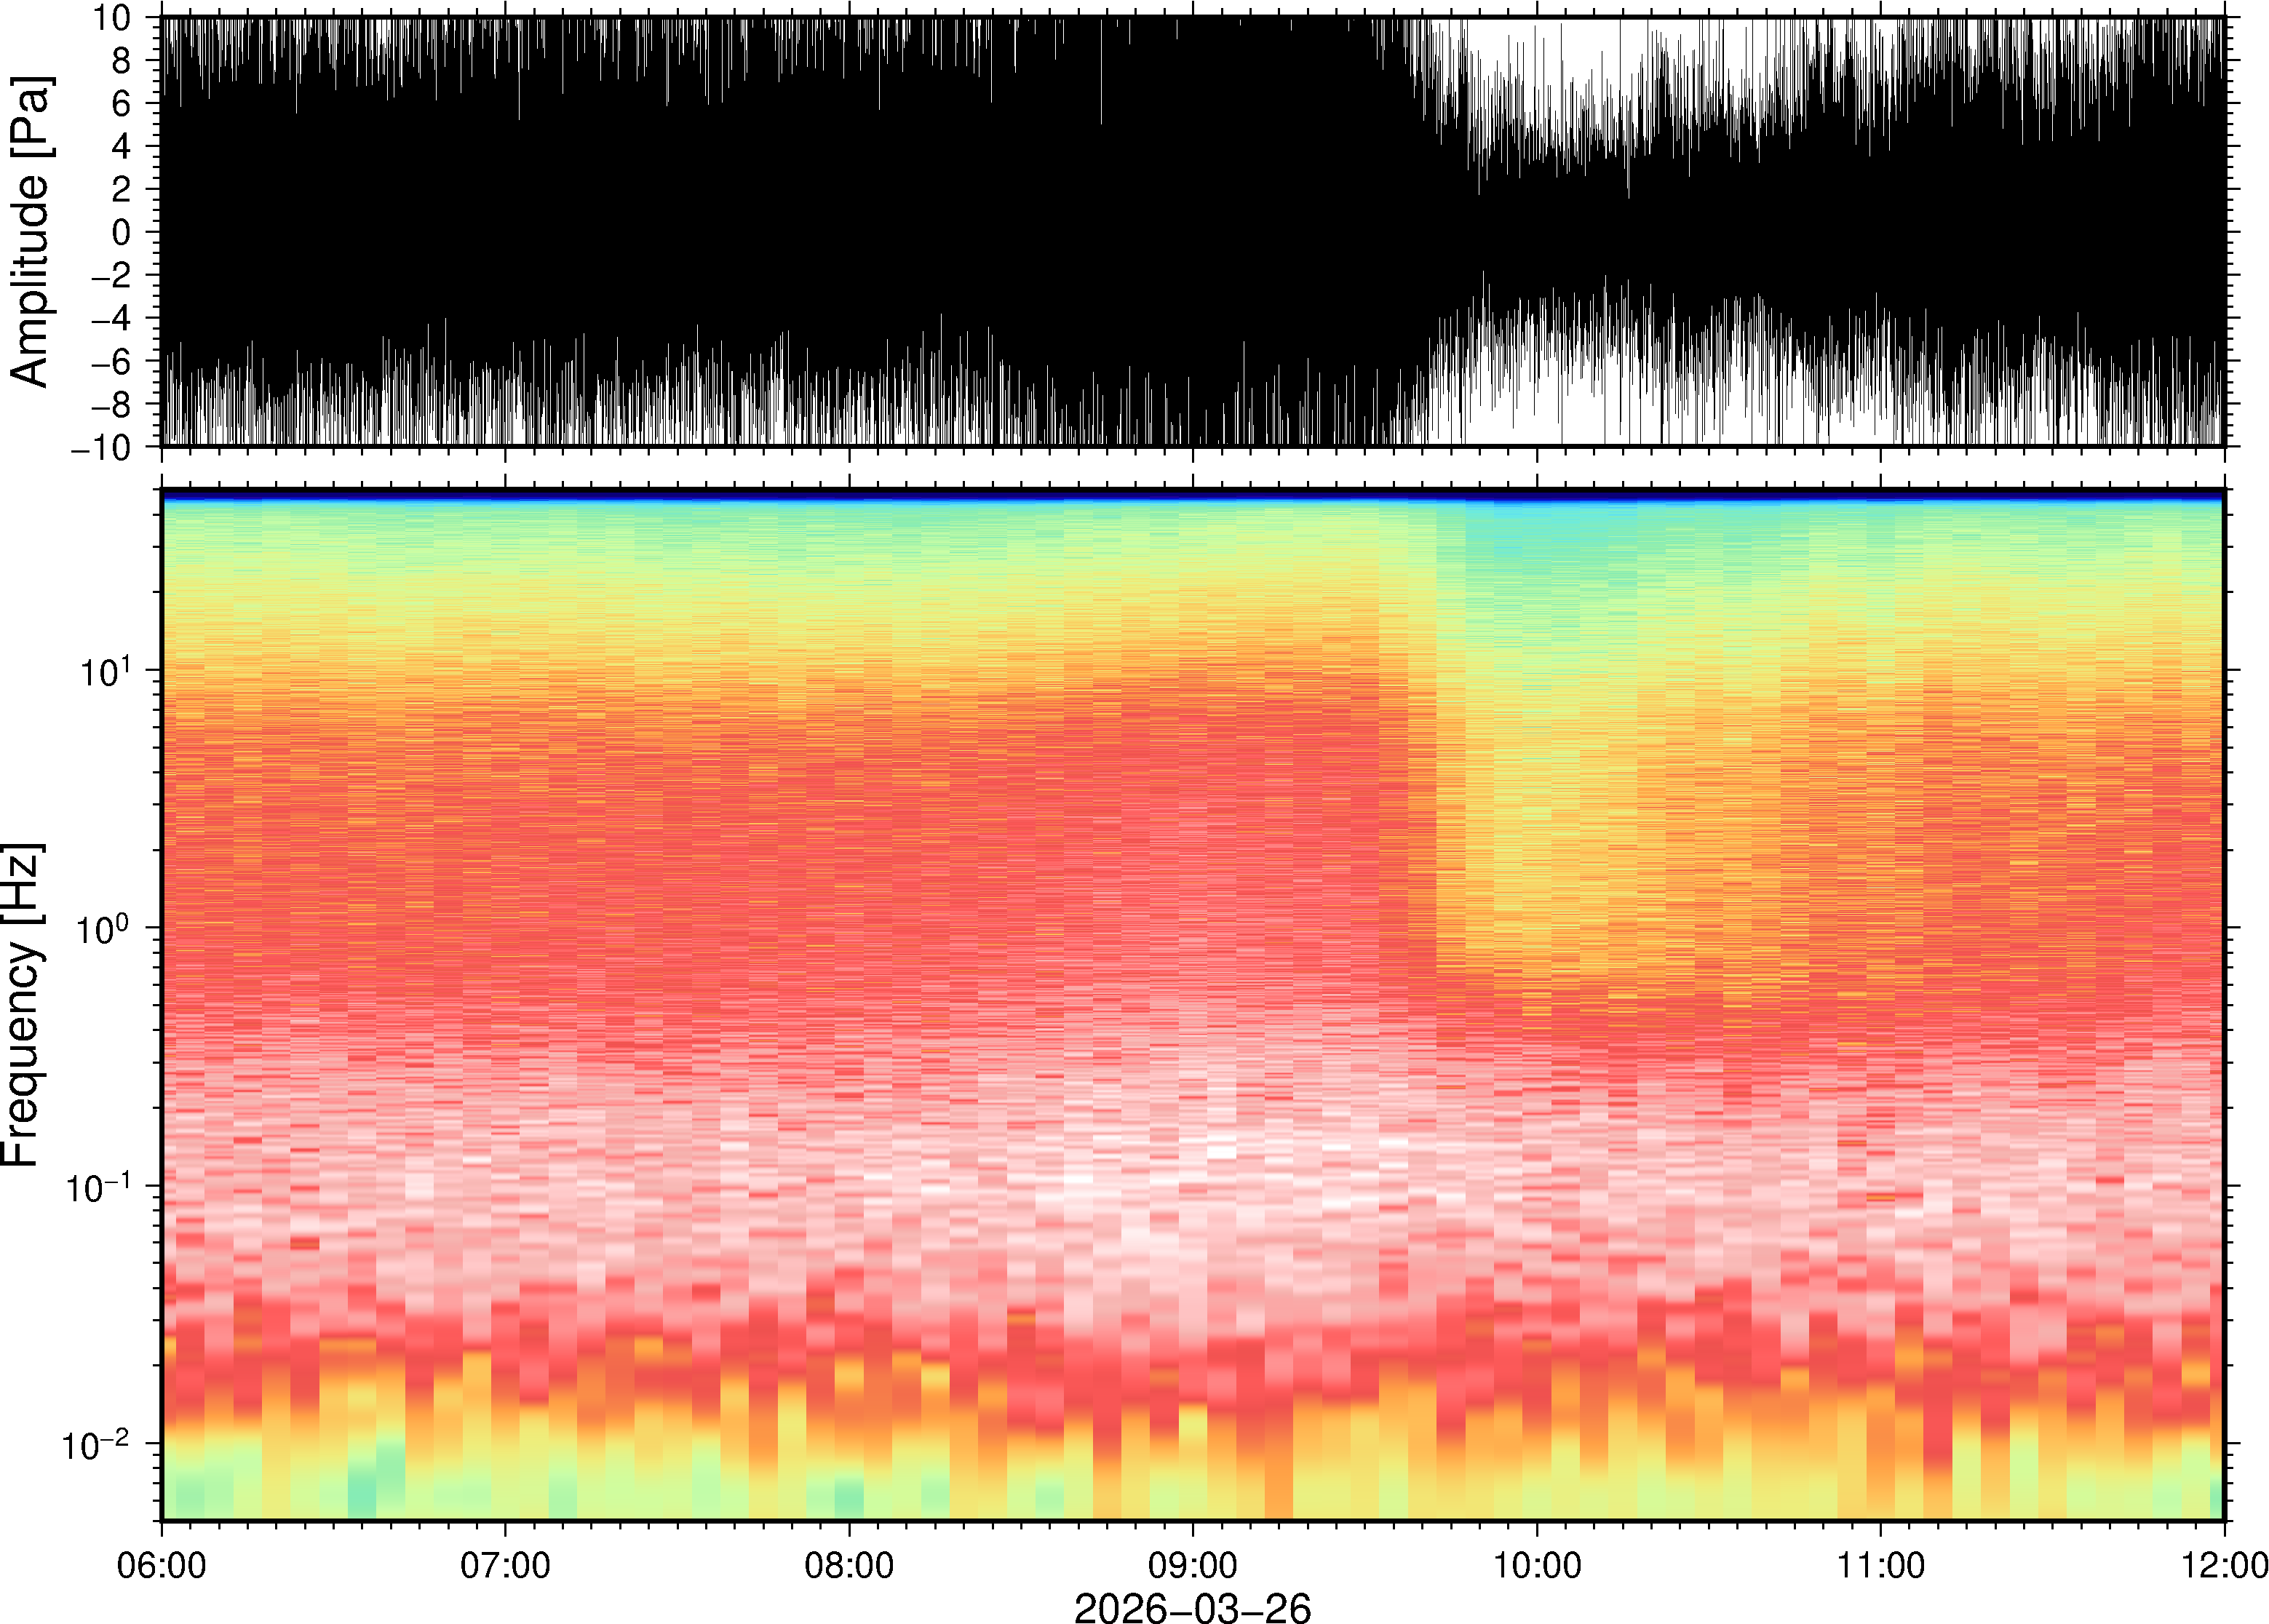Click the 06:00 time axis label

pos(161,1565)
